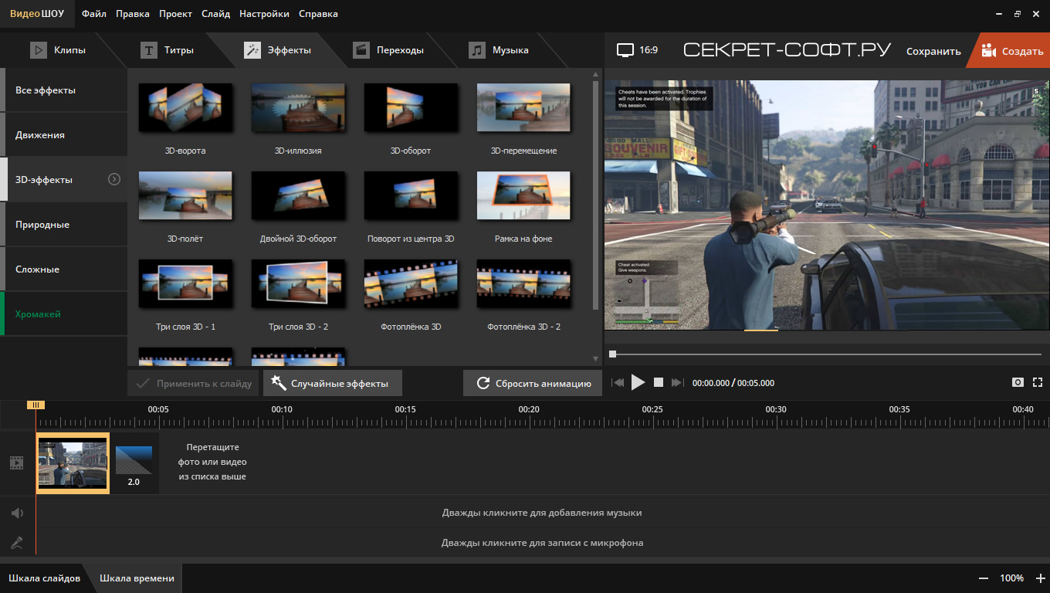Screen dimensions: 1050x593
Task: Click the 00:20 mark on timeline ruler
Action: pos(529,409)
